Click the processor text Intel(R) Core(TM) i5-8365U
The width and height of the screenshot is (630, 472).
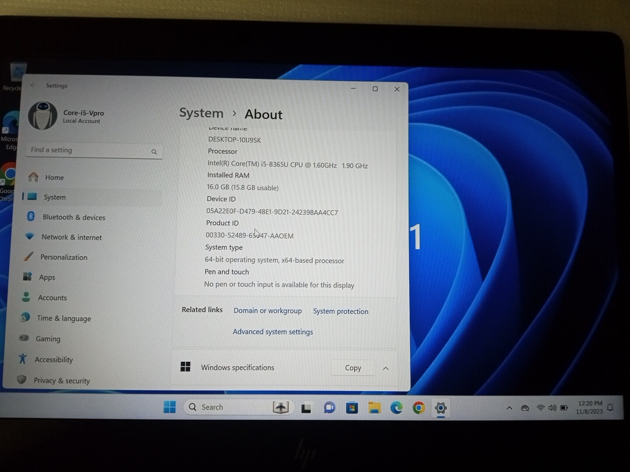pos(287,165)
